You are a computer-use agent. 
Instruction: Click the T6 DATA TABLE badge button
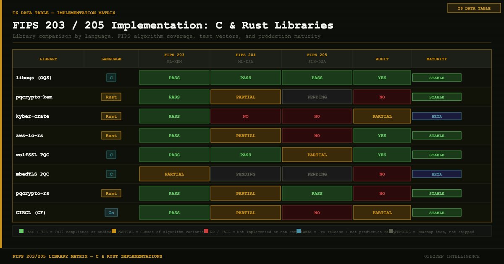click(473, 8)
